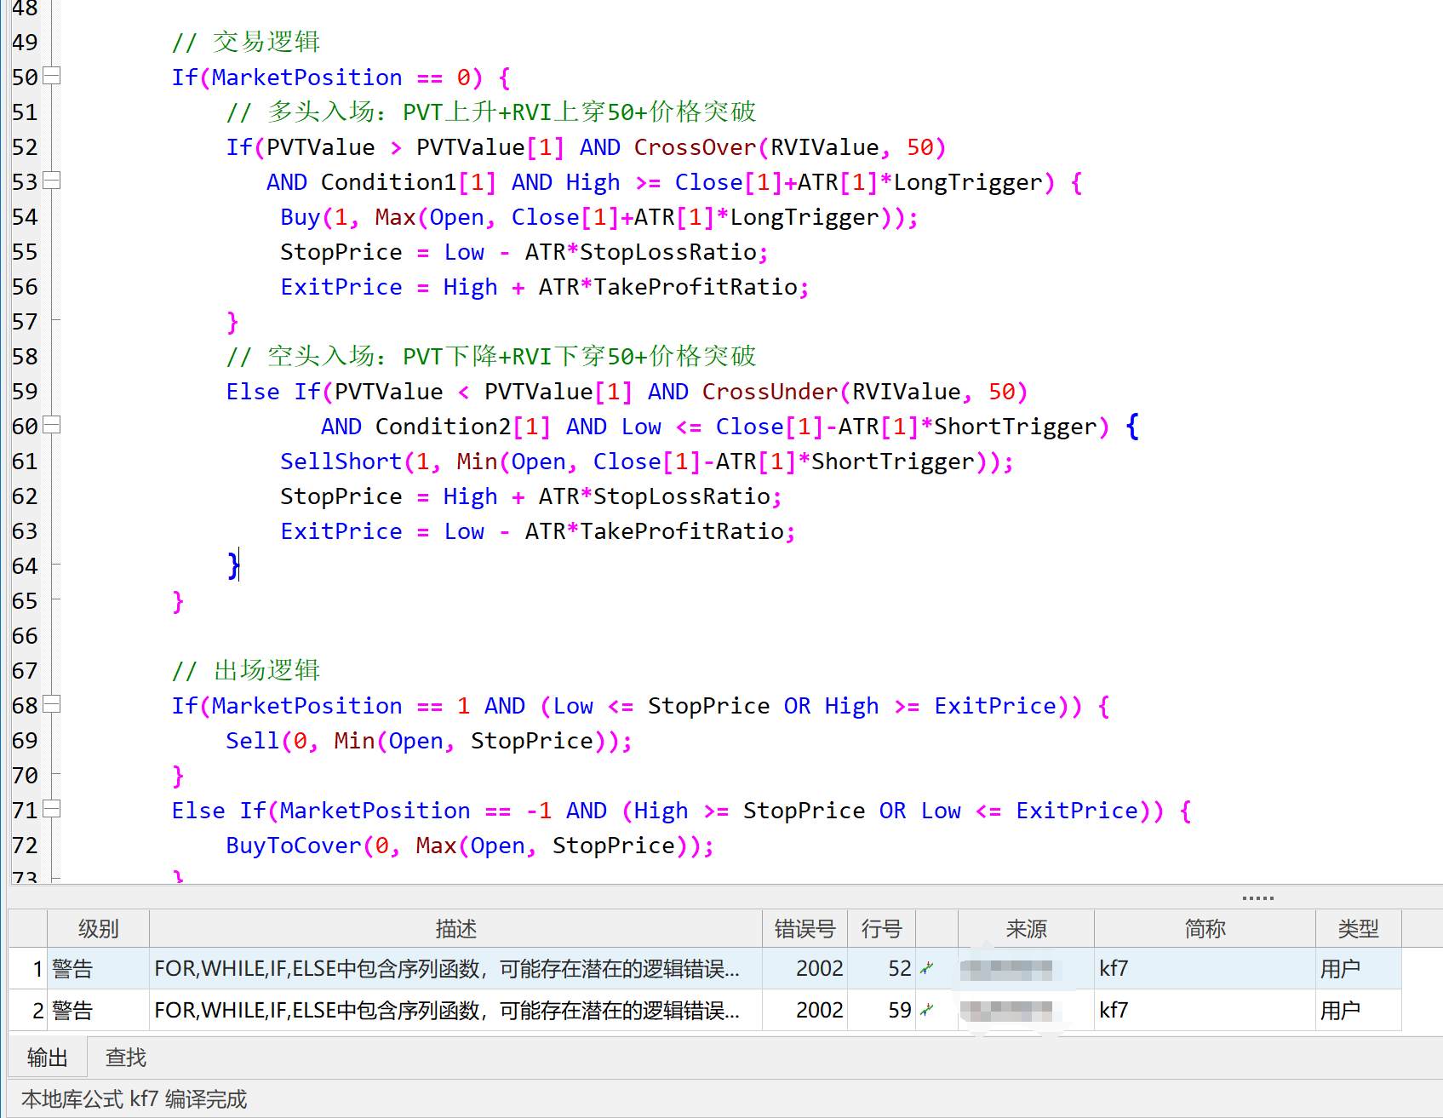This screenshot has height=1118, width=1443.
Task: Click the 描述 column header
Action: tap(455, 929)
